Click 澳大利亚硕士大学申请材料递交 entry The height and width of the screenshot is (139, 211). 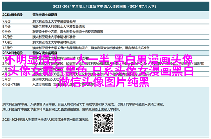coord(54,42)
